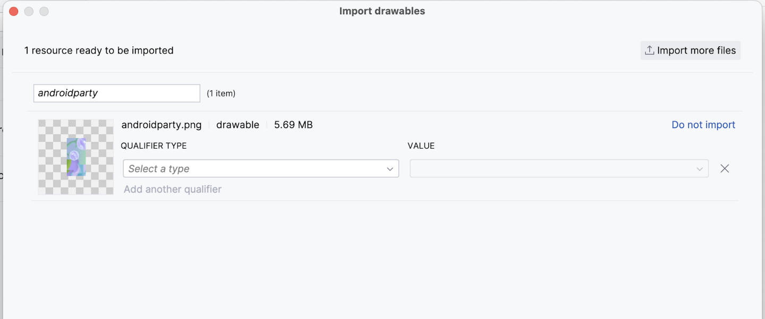Click the androidparty.png file name label

[x=161, y=124]
